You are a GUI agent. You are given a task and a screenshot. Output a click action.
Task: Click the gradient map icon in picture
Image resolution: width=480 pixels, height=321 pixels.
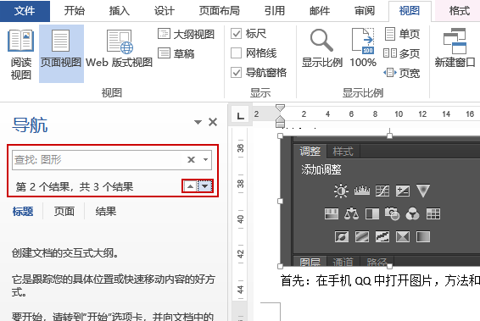(x=423, y=236)
